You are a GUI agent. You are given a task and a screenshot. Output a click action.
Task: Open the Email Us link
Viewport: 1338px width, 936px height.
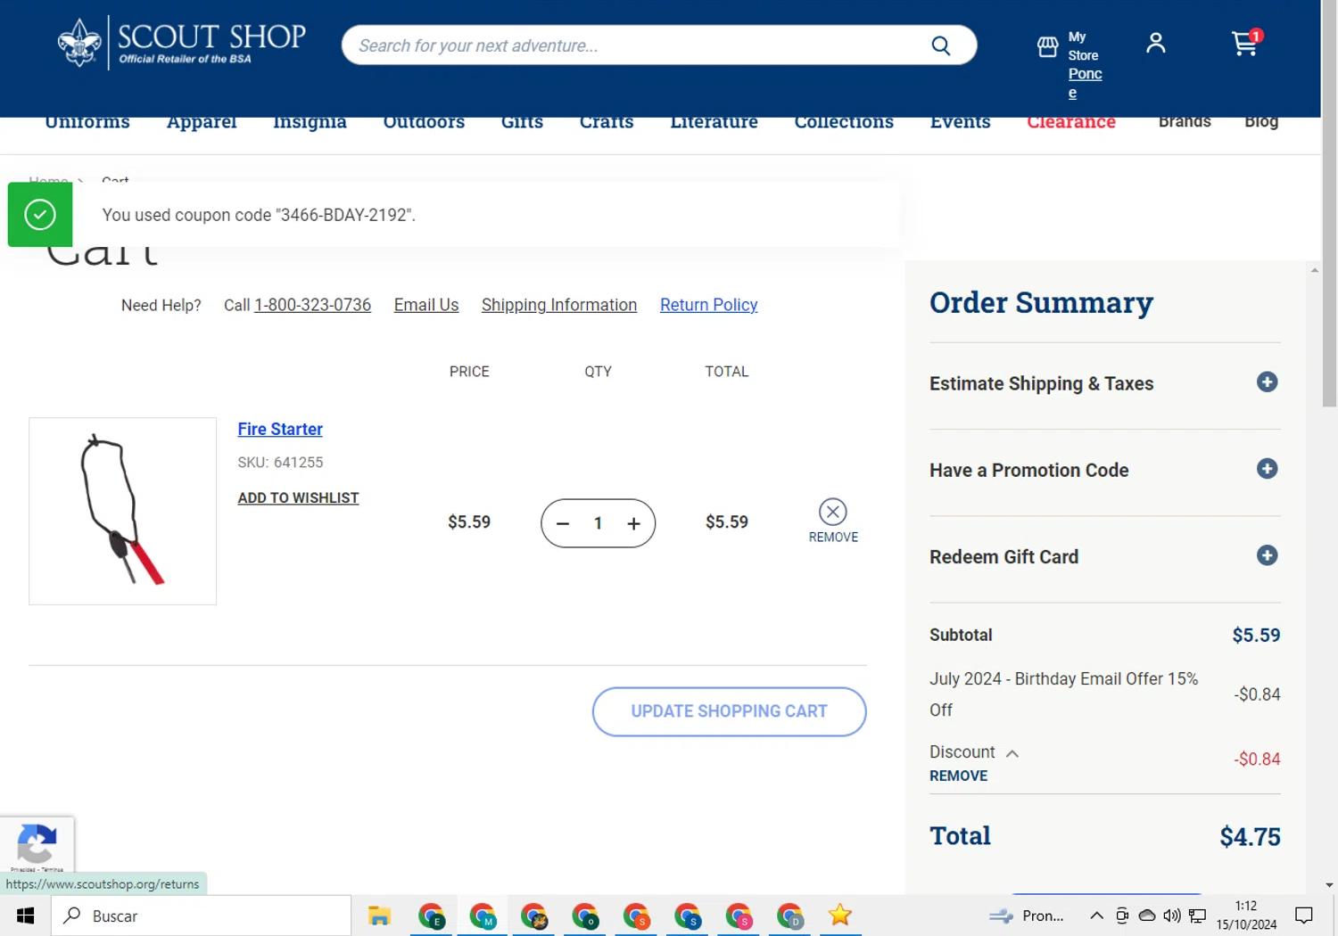(426, 305)
